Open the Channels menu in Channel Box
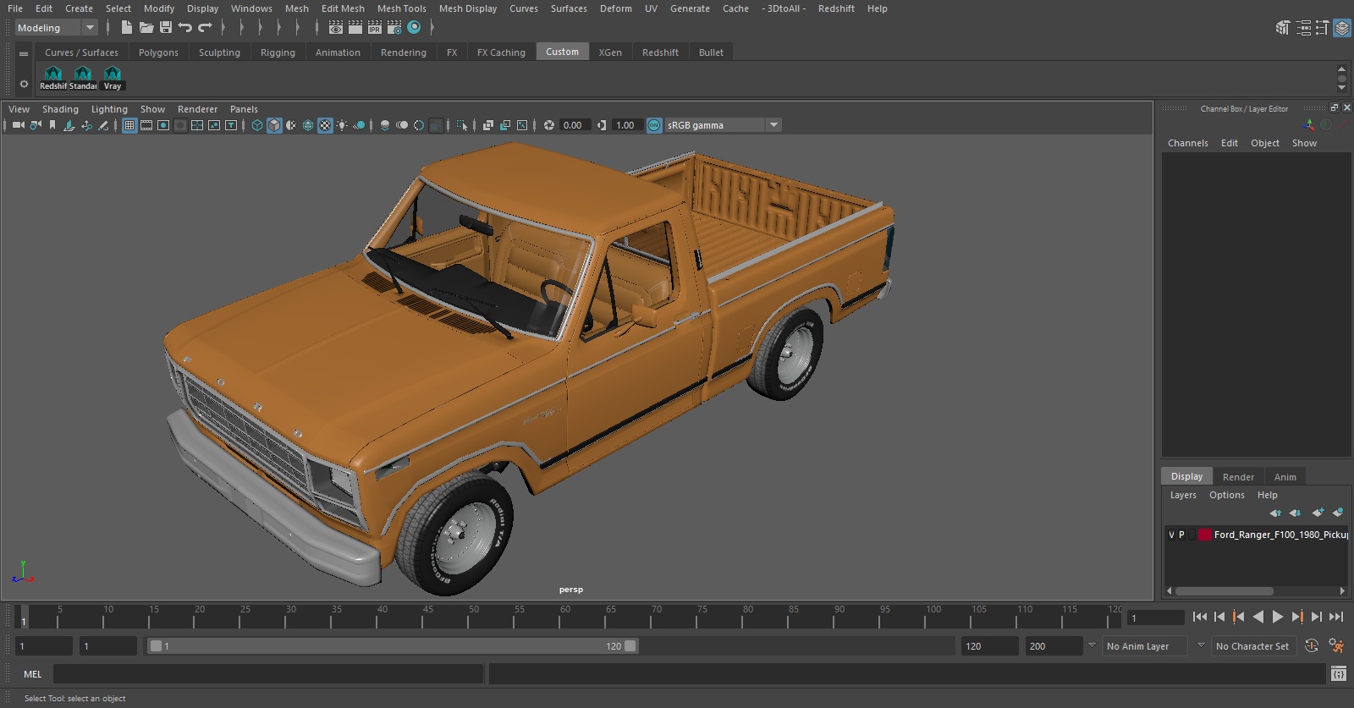 coord(1187,143)
